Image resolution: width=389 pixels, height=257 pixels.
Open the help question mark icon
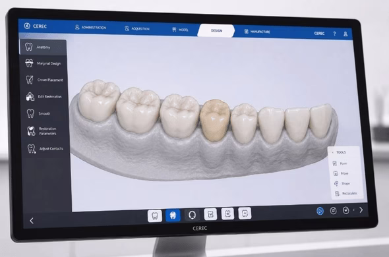click(334, 34)
